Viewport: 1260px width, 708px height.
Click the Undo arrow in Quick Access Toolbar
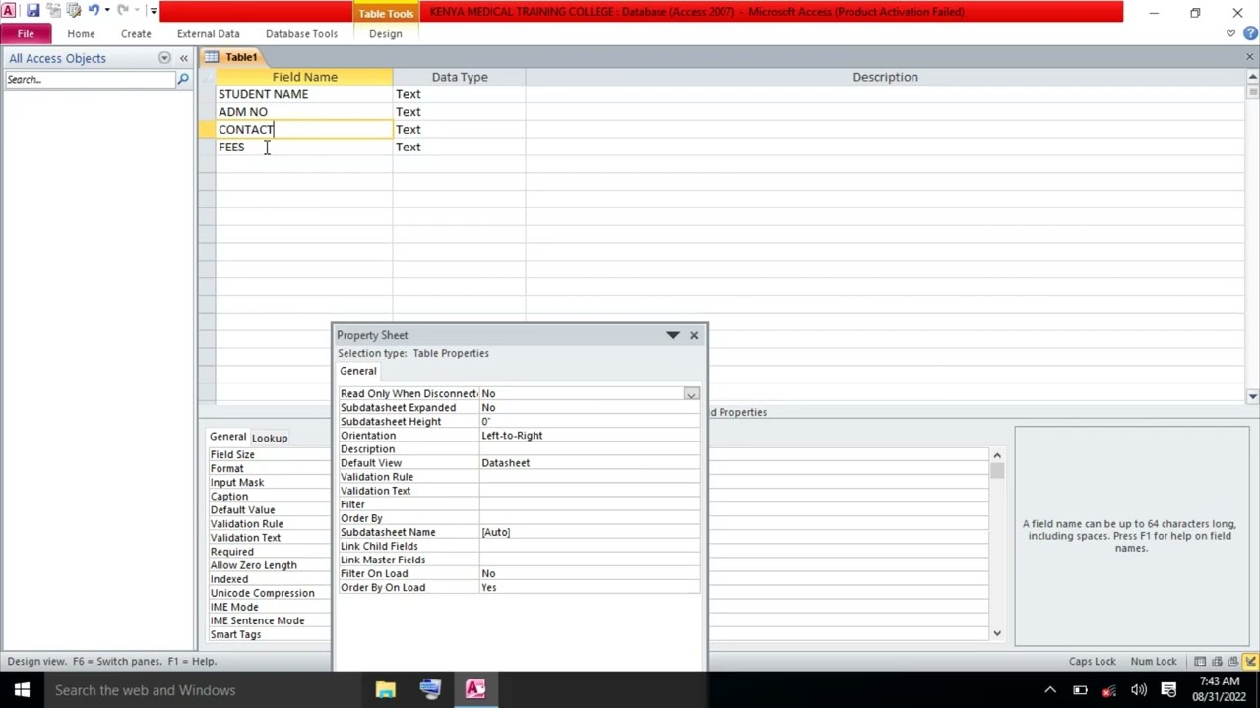[94, 10]
